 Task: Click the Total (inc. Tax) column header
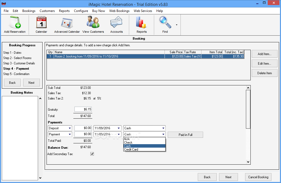(x=233, y=52)
